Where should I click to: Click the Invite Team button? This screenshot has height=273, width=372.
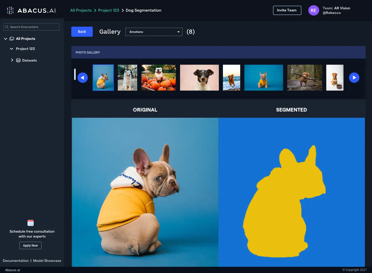[287, 10]
